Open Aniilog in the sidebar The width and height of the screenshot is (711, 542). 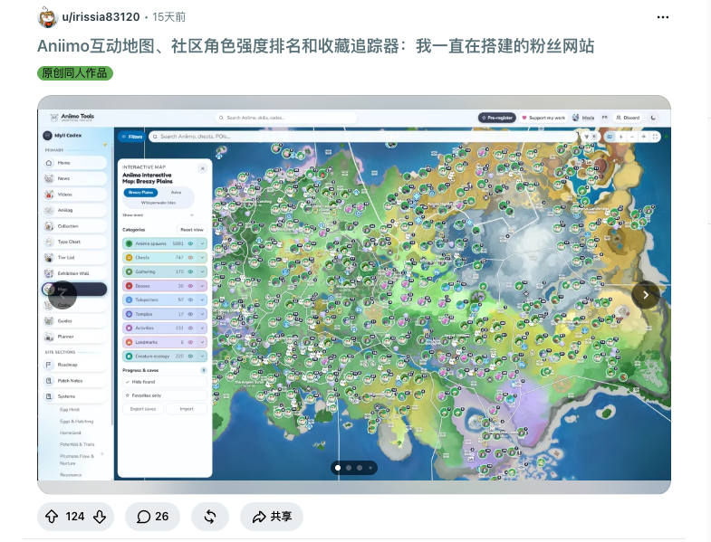[75, 210]
